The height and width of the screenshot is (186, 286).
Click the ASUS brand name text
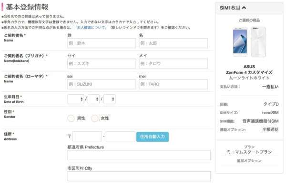pos(249,67)
